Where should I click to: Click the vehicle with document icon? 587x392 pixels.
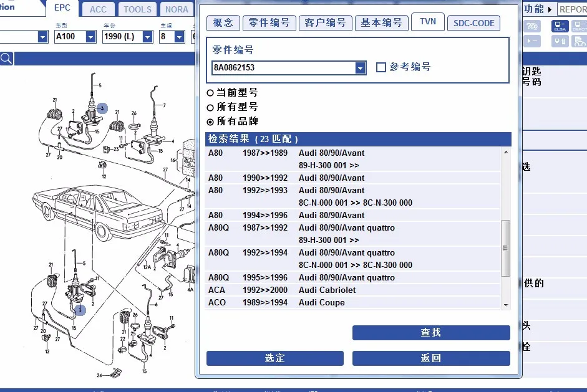click(x=580, y=41)
